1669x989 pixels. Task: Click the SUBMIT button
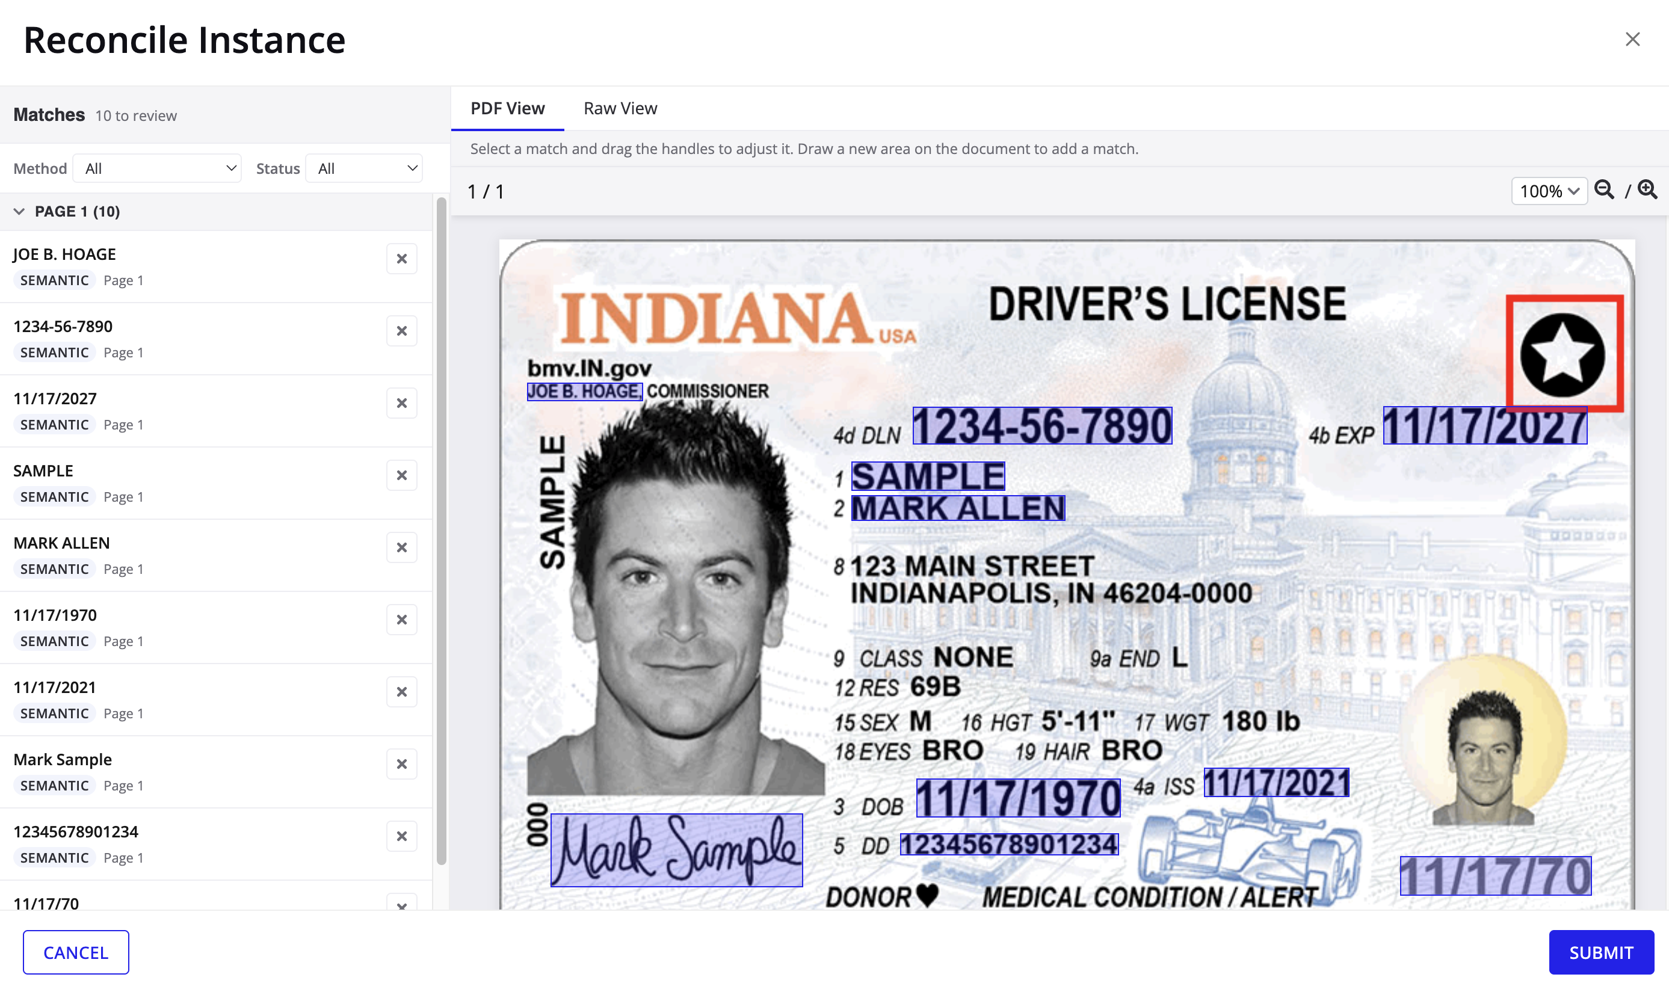[1601, 952]
